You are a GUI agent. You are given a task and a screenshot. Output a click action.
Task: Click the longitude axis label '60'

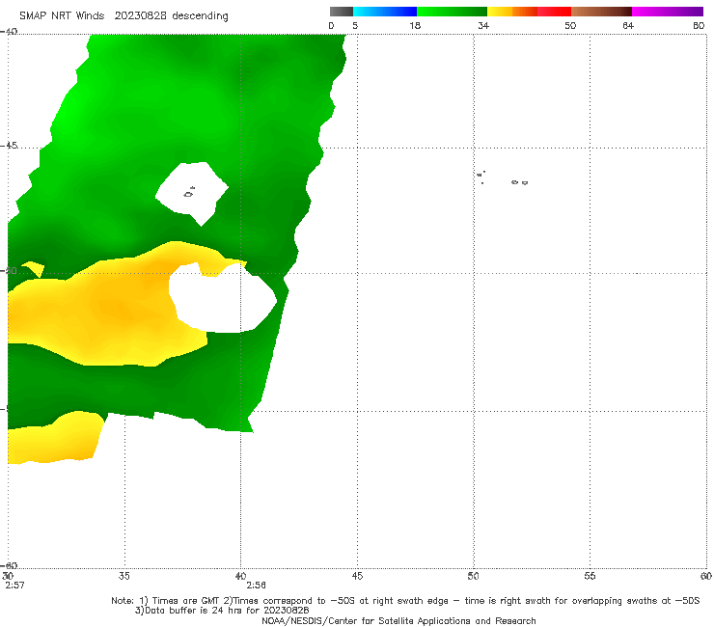[706, 576]
